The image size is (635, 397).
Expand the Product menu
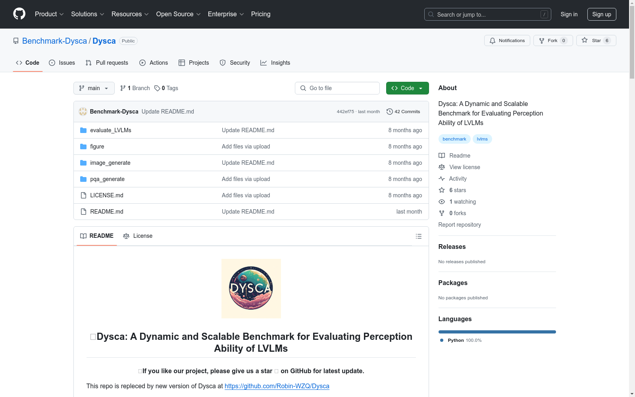point(49,14)
